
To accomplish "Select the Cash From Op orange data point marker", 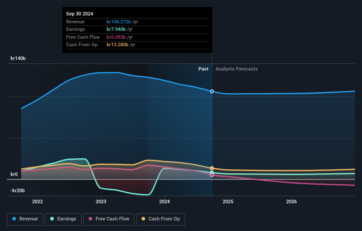I will [x=212, y=168].
